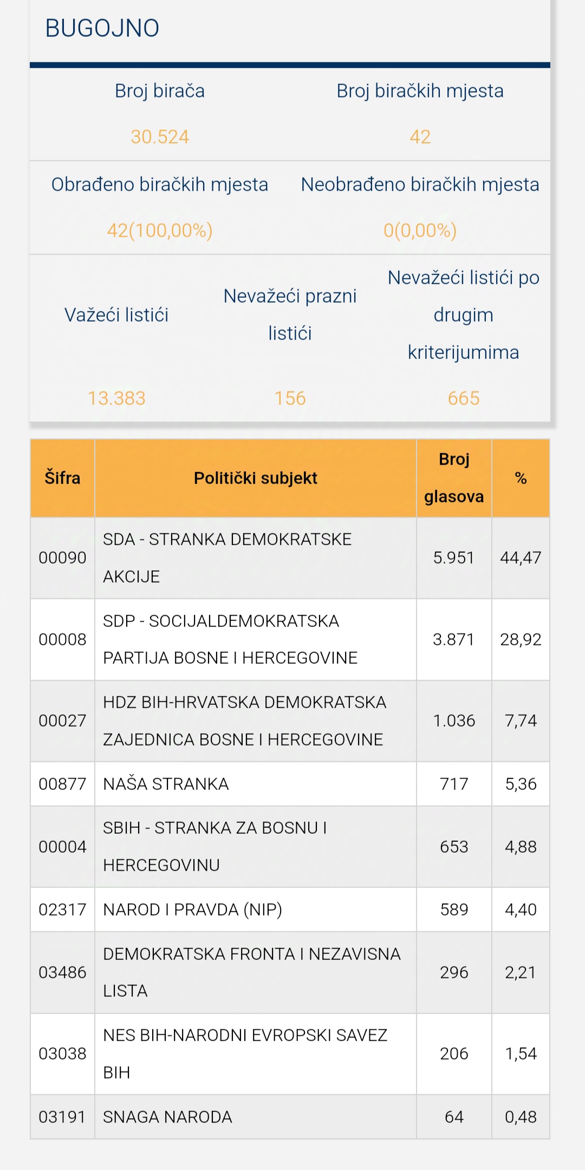The image size is (585, 1170).
Task: Click the NAŠA STRANKA party name
Action: [x=166, y=784]
